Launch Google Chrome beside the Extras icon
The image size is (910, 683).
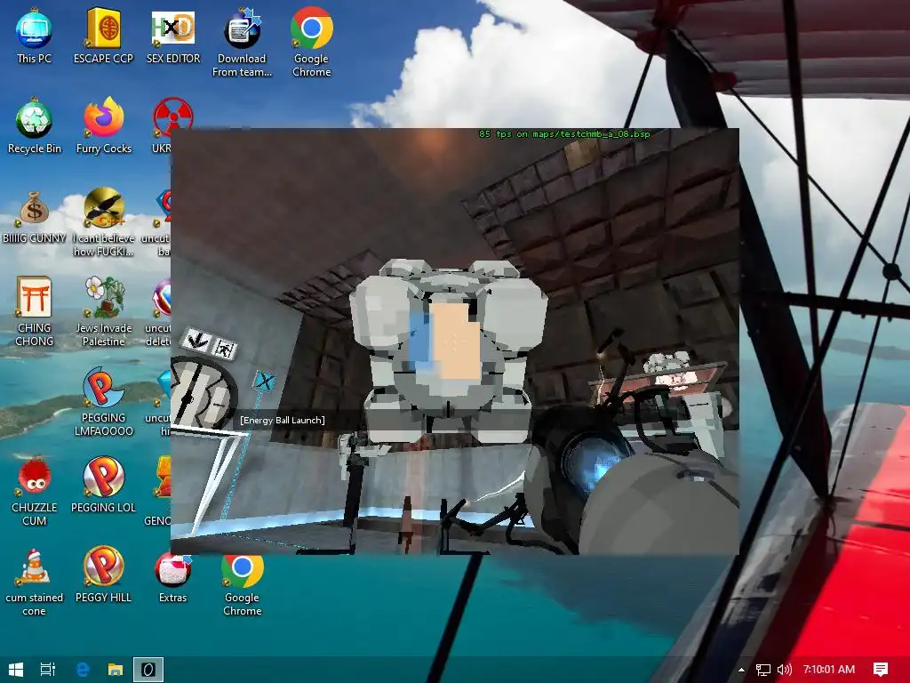[242, 584]
